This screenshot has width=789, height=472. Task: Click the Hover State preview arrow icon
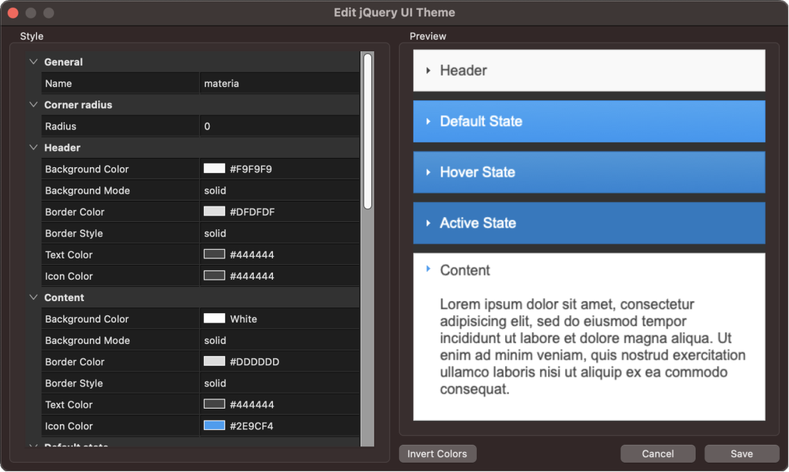(428, 172)
